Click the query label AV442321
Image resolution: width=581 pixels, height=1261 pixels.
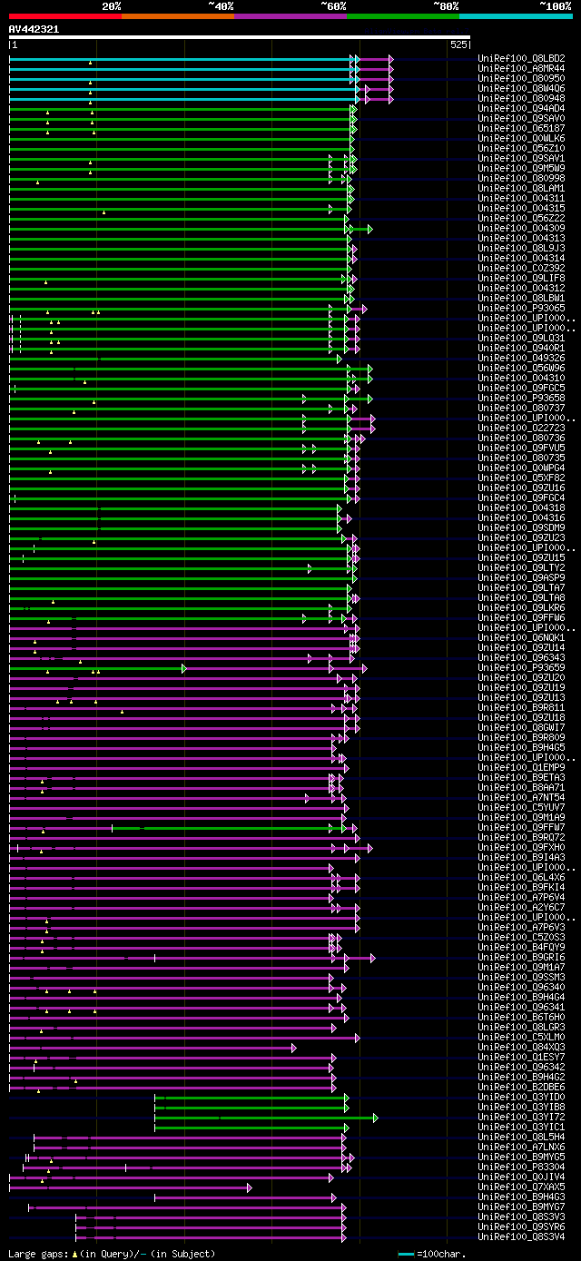click(x=34, y=29)
